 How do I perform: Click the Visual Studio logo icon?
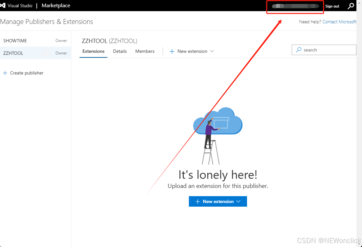point(3,5)
